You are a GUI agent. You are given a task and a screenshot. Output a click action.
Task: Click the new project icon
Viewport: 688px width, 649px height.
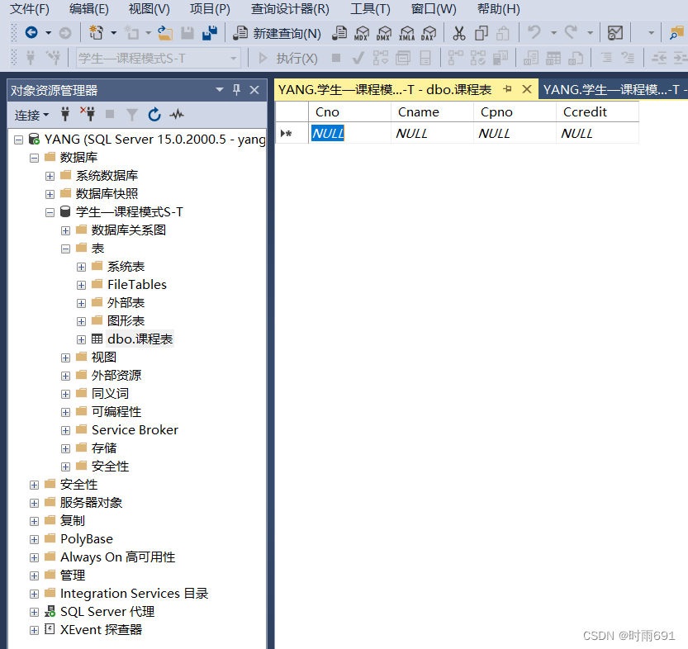(x=96, y=33)
